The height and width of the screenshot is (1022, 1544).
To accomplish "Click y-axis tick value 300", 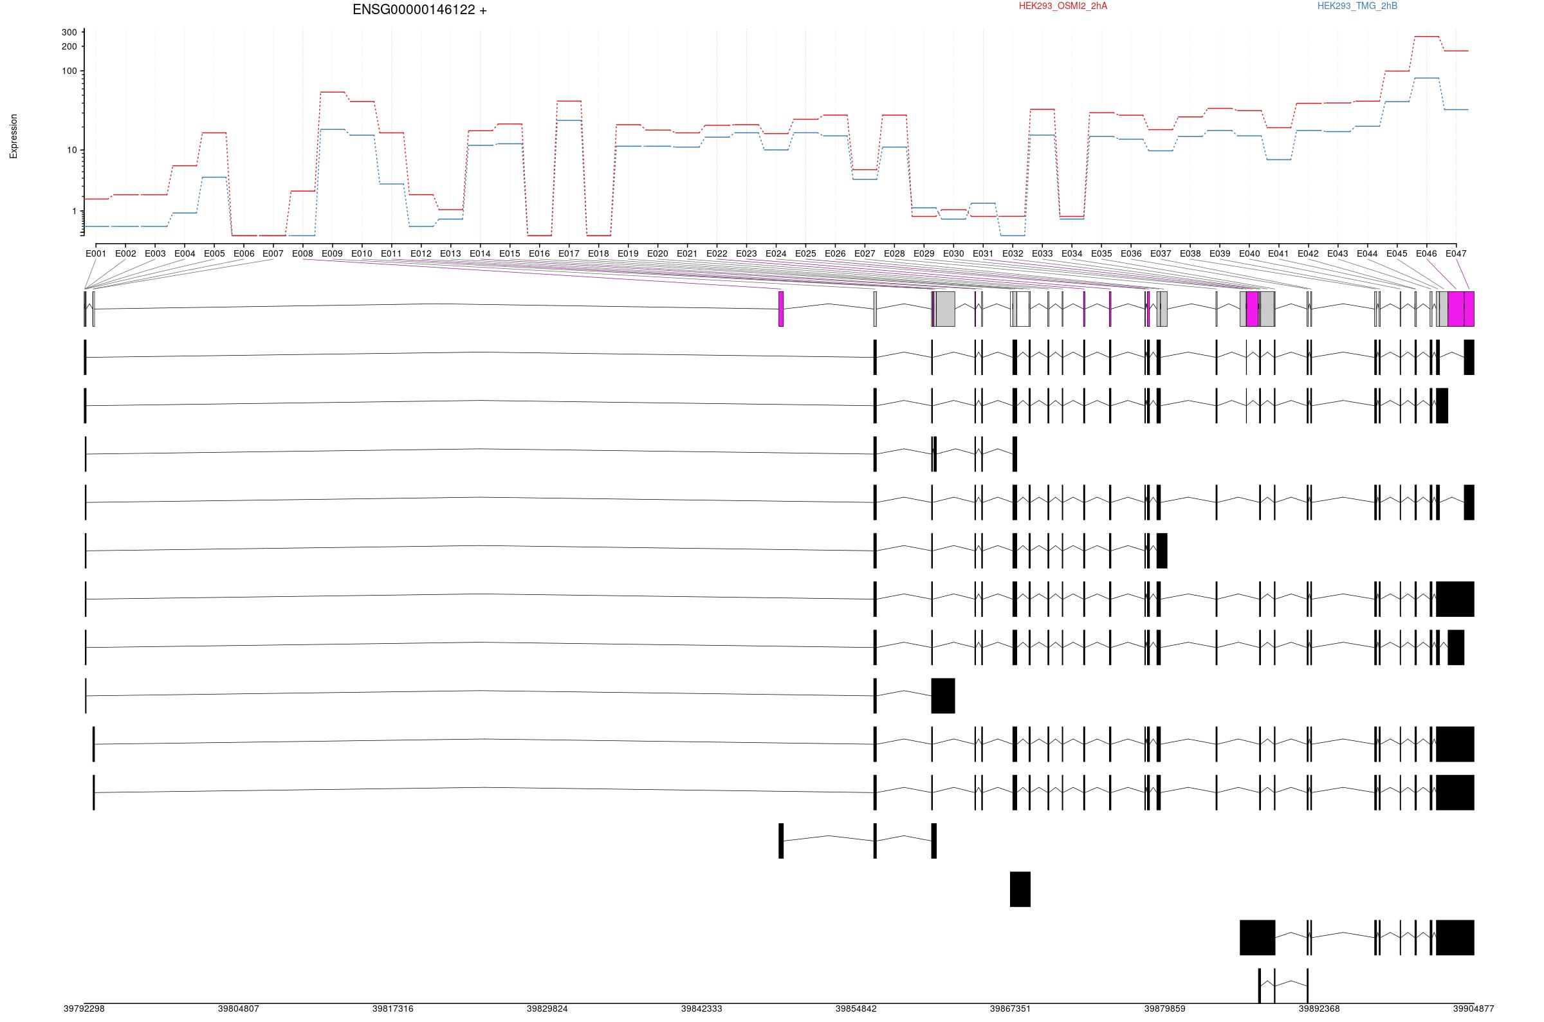I will tap(69, 32).
